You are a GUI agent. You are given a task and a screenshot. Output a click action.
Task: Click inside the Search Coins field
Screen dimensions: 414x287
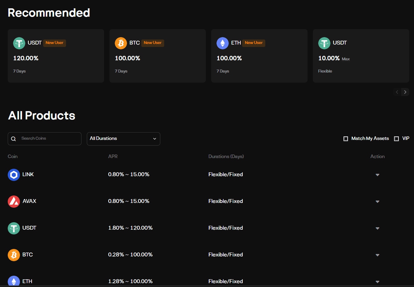(45, 138)
